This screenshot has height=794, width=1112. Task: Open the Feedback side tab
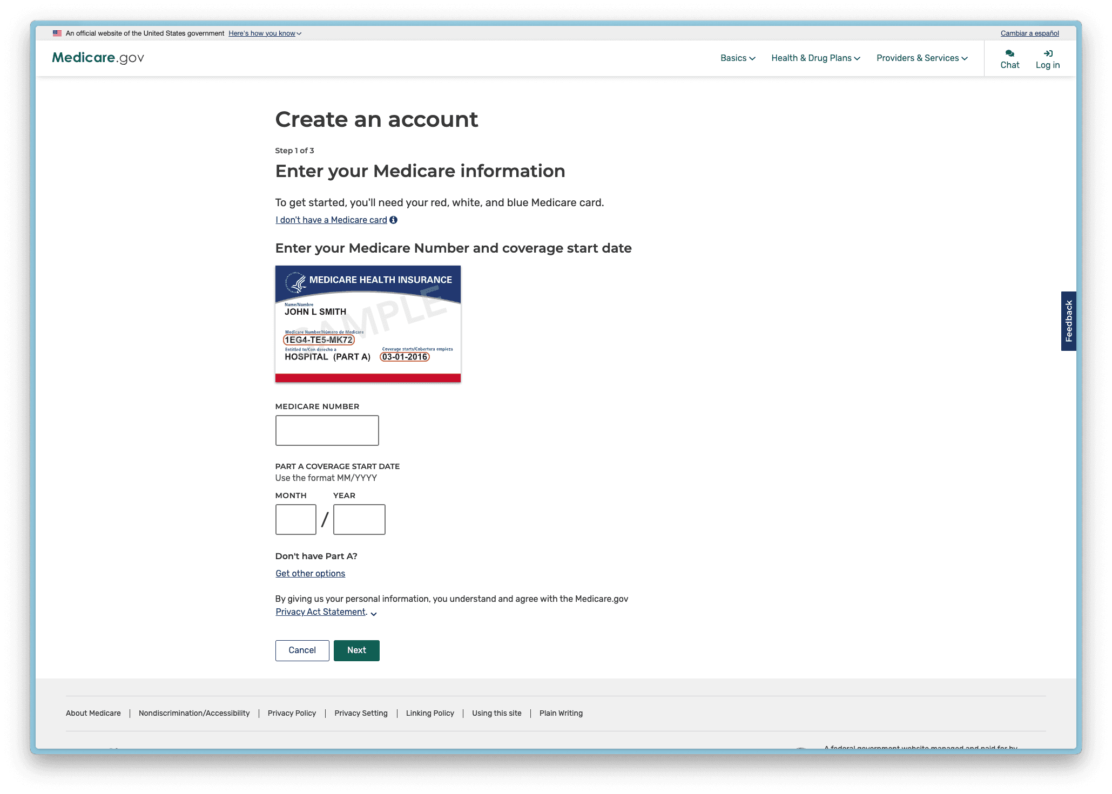pyautogui.click(x=1068, y=321)
